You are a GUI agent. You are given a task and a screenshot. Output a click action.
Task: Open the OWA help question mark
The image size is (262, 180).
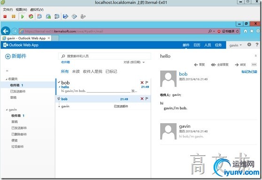[257, 45]
